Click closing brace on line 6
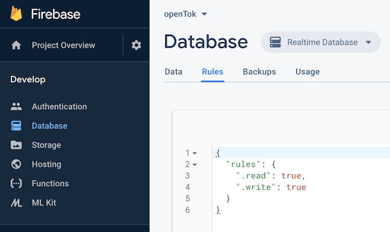The width and height of the screenshot is (390, 232). [x=218, y=210]
